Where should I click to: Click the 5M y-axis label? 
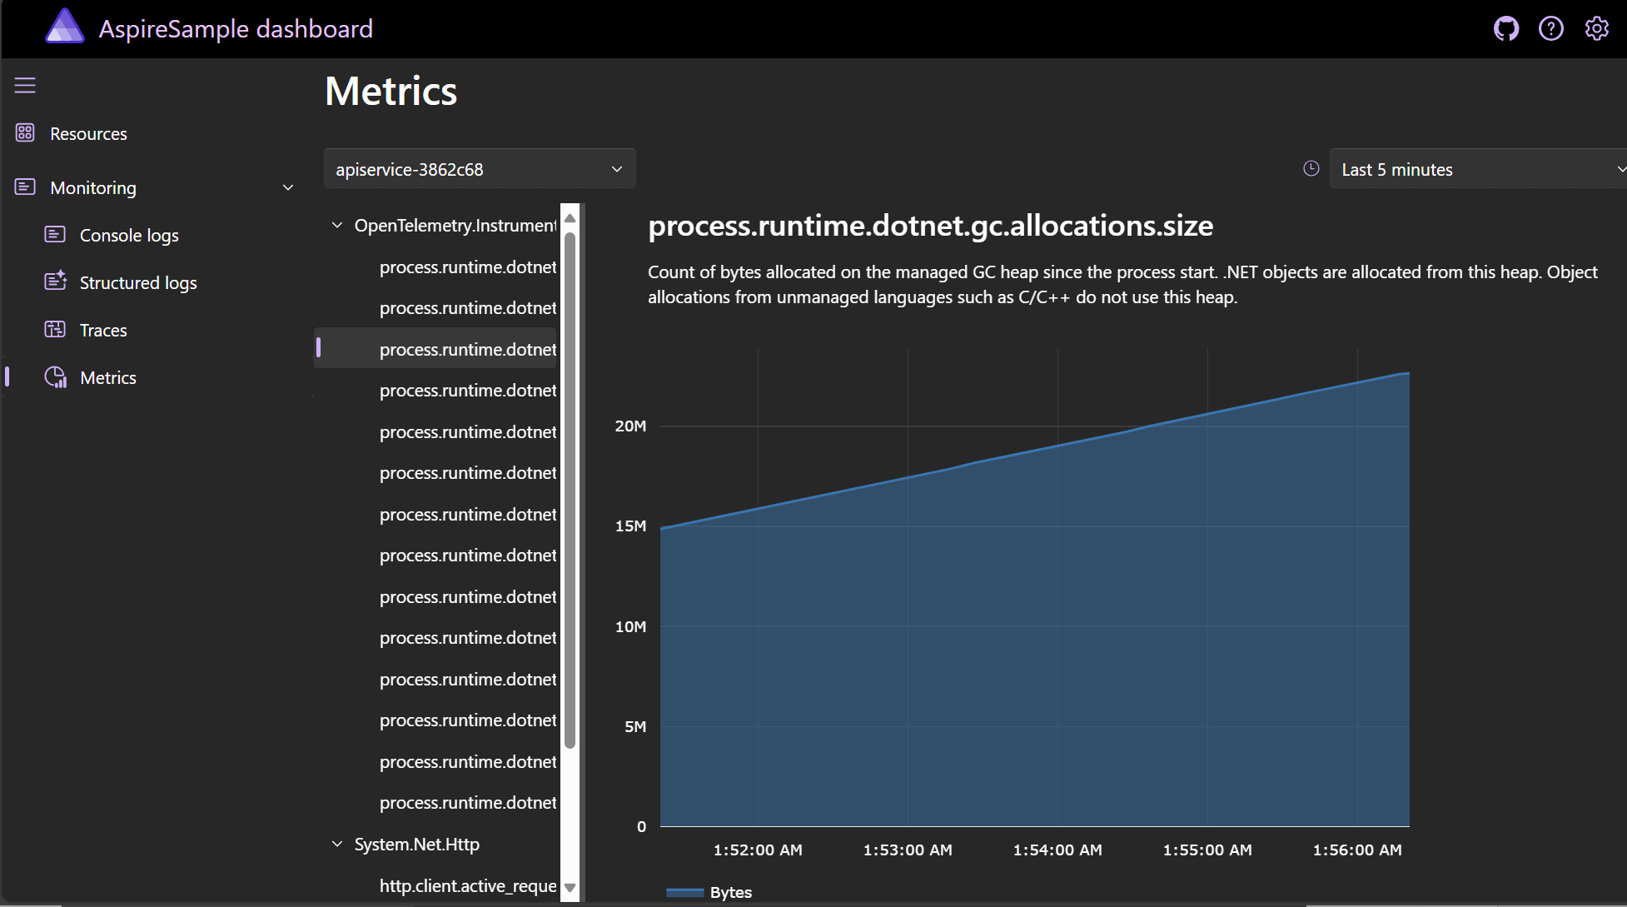pyautogui.click(x=635, y=727)
